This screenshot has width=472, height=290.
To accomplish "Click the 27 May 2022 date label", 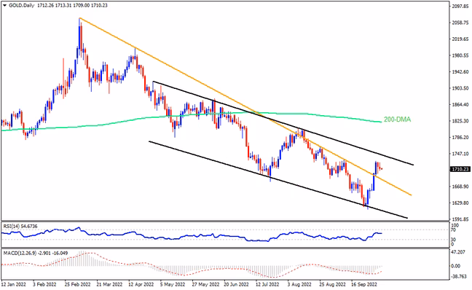I will pyautogui.click(x=205, y=284).
